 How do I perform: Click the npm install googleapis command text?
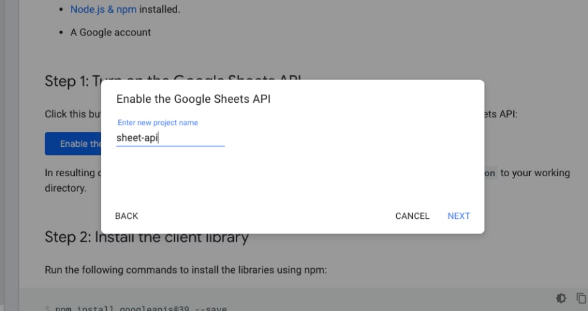140,308
